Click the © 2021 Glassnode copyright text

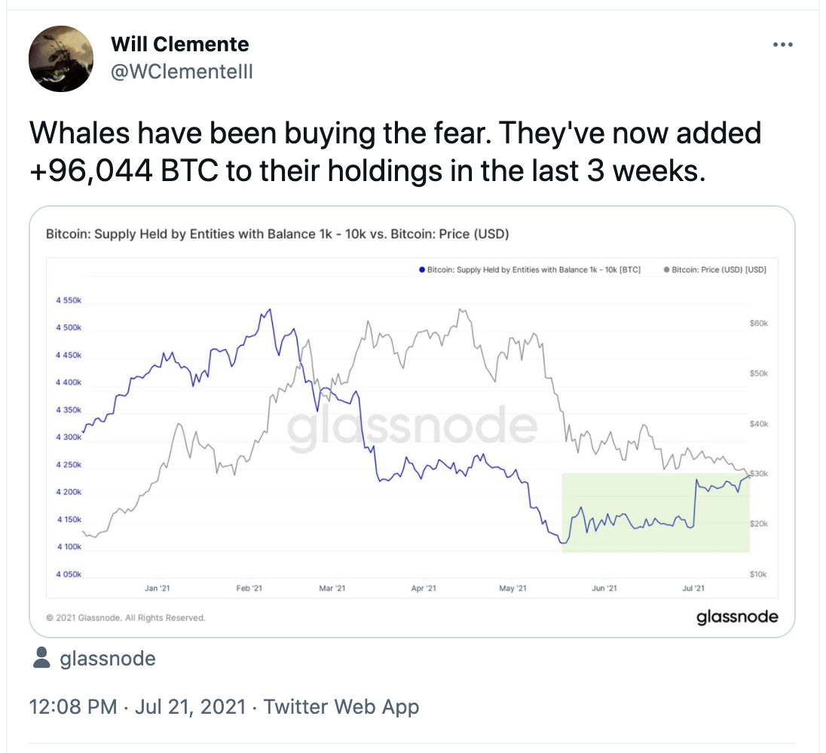point(125,618)
